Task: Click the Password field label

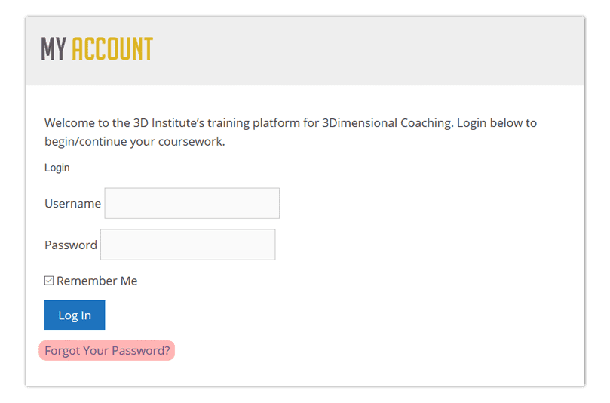Action: pyautogui.click(x=71, y=245)
